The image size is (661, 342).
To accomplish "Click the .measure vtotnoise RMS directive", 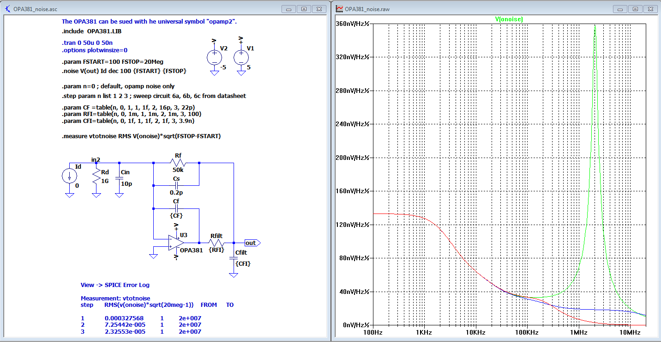I will pyautogui.click(x=141, y=136).
